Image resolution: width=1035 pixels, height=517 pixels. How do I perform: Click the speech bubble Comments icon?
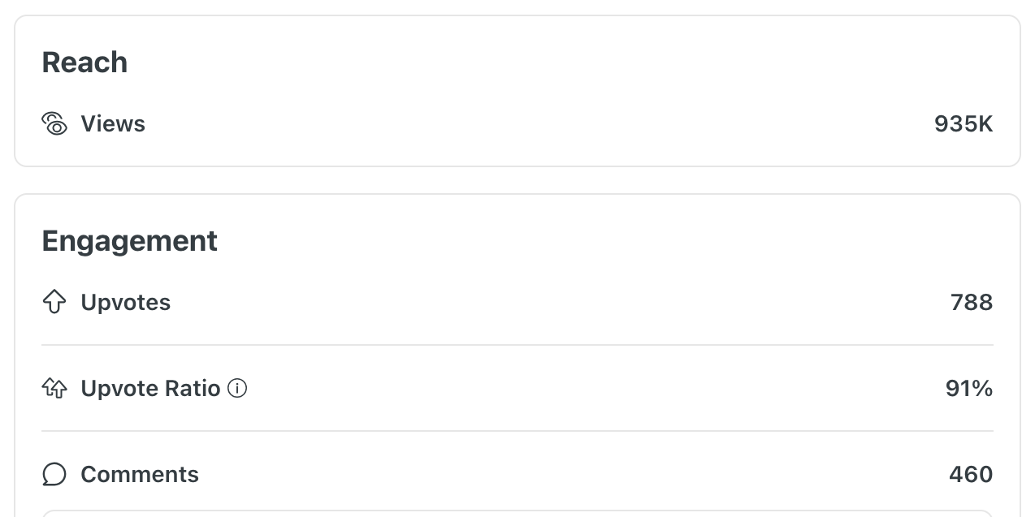[54, 475]
